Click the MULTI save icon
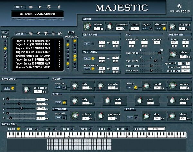This screenshot has width=193, height=152. 40,7
